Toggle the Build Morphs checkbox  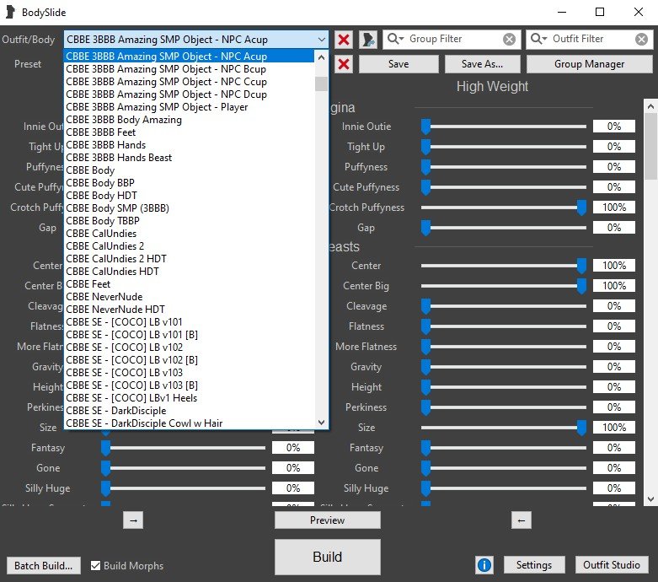[x=96, y=566]
